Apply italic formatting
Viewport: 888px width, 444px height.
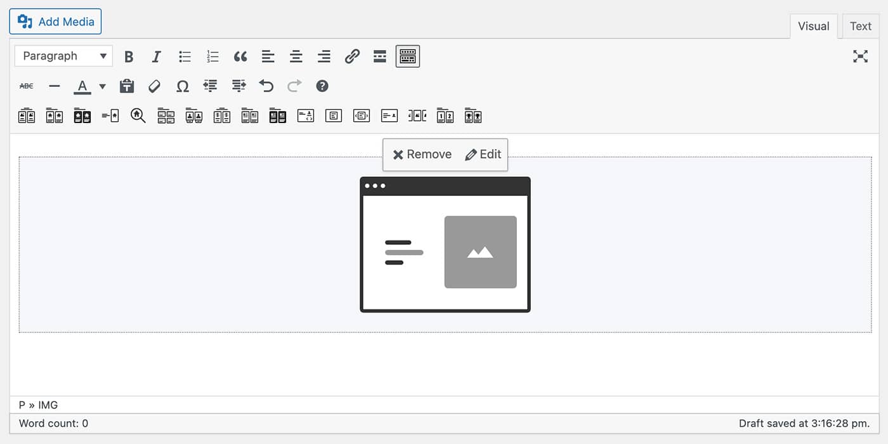[157, 56]
